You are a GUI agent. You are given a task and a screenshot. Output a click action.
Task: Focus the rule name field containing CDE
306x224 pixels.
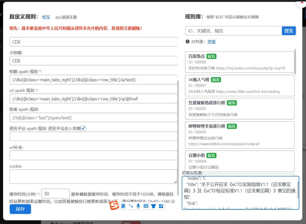tap(94, 42)
